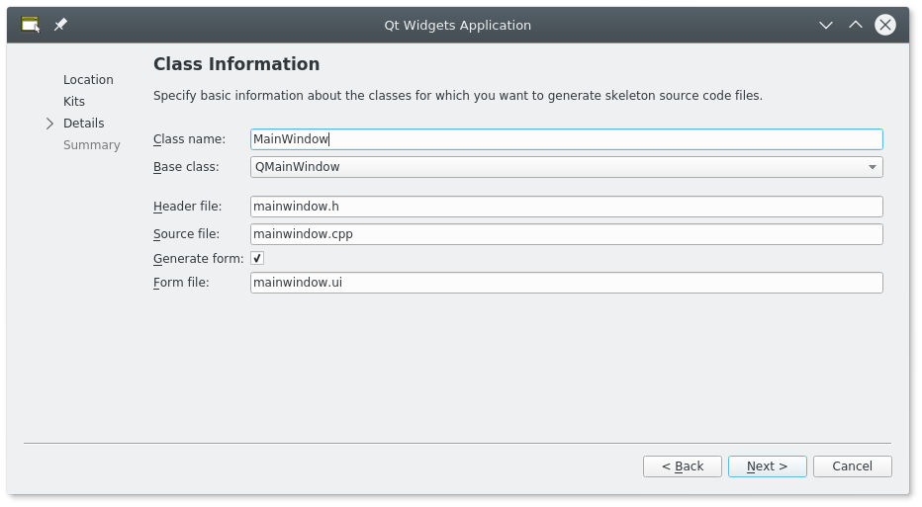Pin the window using the pin icon

point(60,25)
